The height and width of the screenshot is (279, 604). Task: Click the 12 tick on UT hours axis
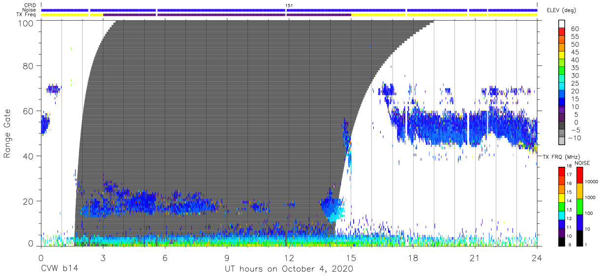(289, 258)
